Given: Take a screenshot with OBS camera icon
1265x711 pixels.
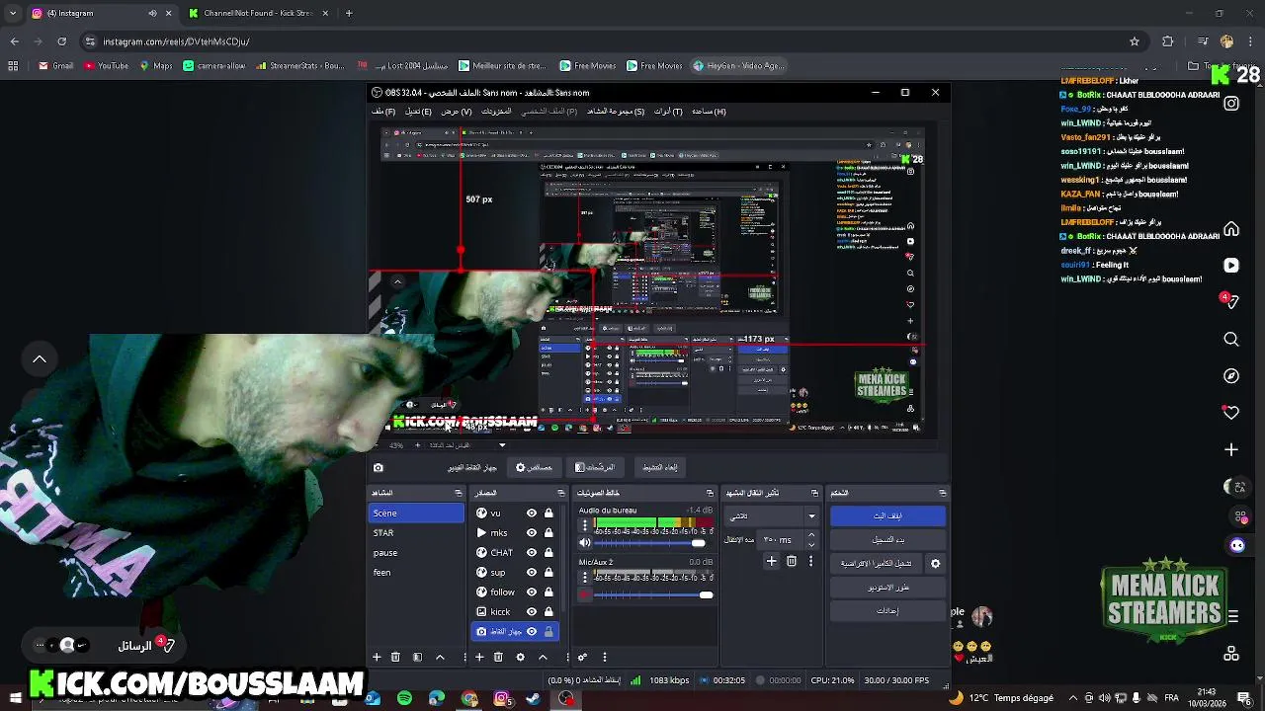Looking at the screenshot, I should click(378, 468).
